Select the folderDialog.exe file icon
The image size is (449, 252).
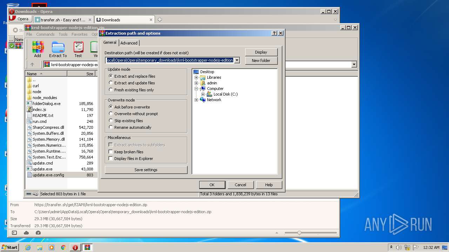[x=29, y=104]
